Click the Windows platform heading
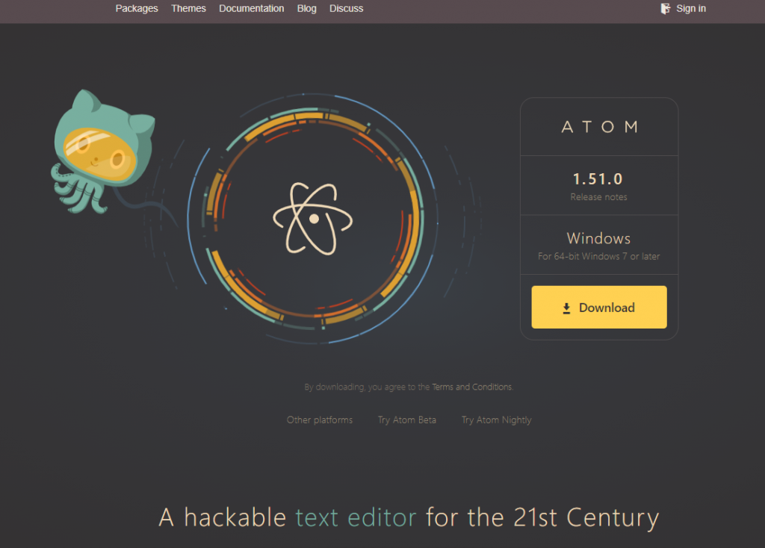The height and width of the screenshot is (548, 765). click(598, 239)
